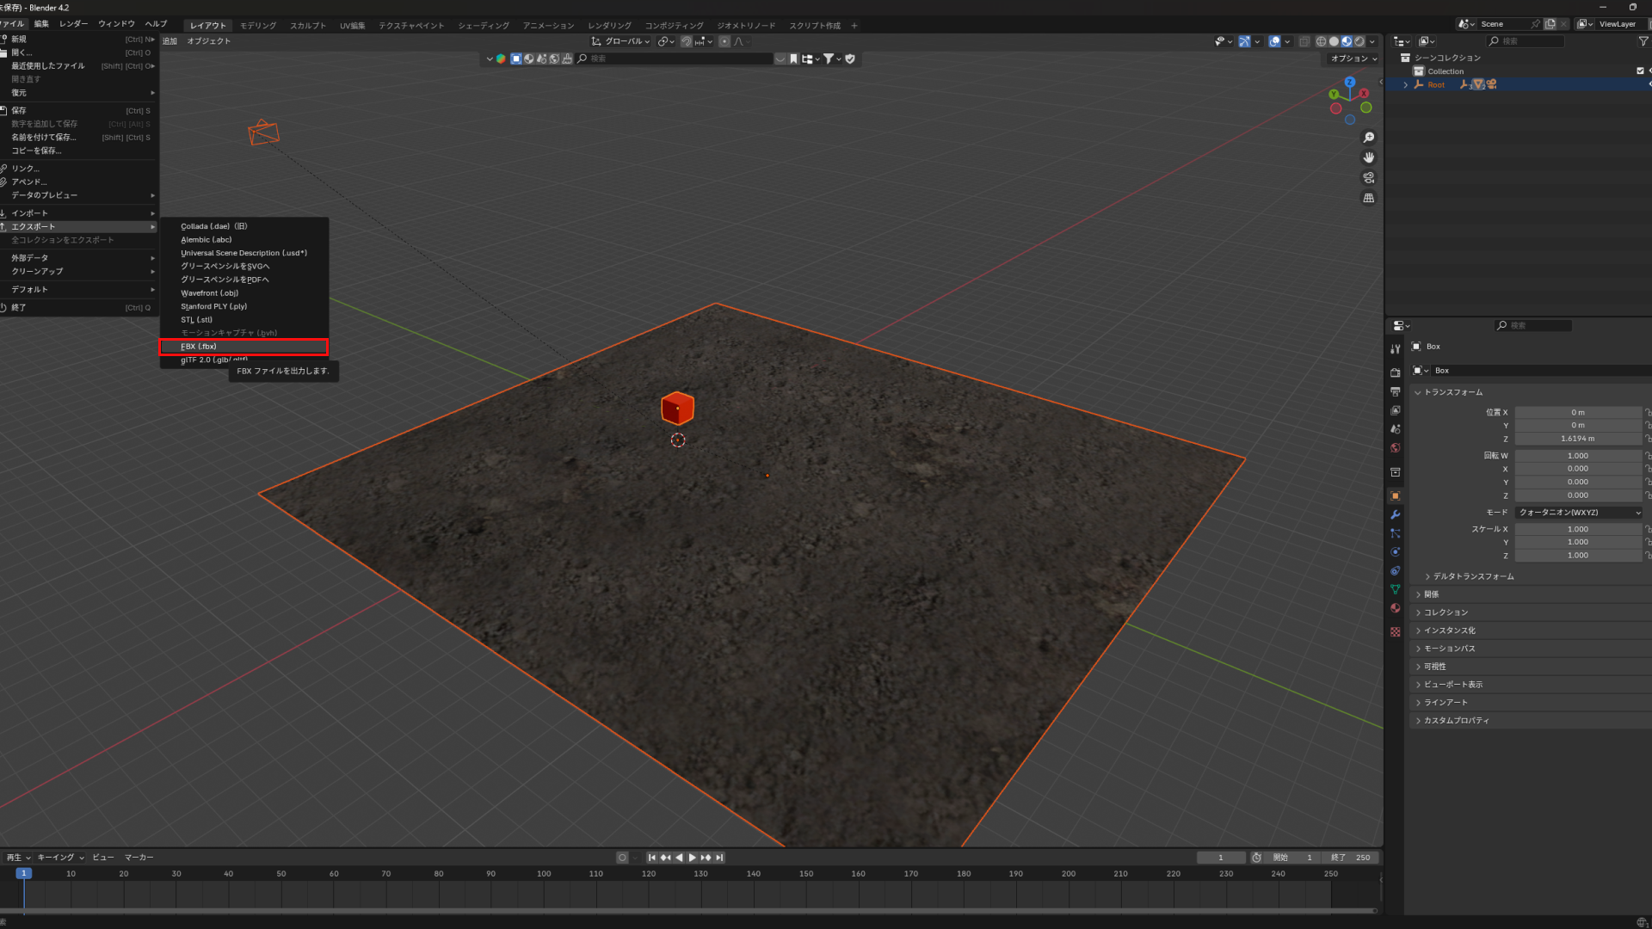This screenshot has height=929, width=1652.
Task: Open the Particles properties tab
Action: (1395, 533)
